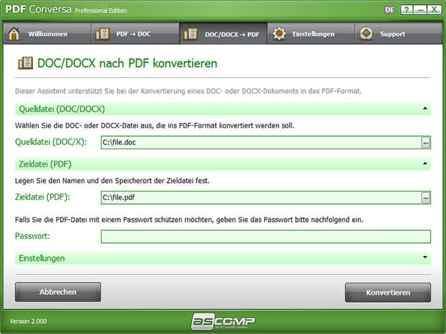Click the 'Quelldatei (DOC/X):' label
The image size is (446, 334).
(51, 142)
